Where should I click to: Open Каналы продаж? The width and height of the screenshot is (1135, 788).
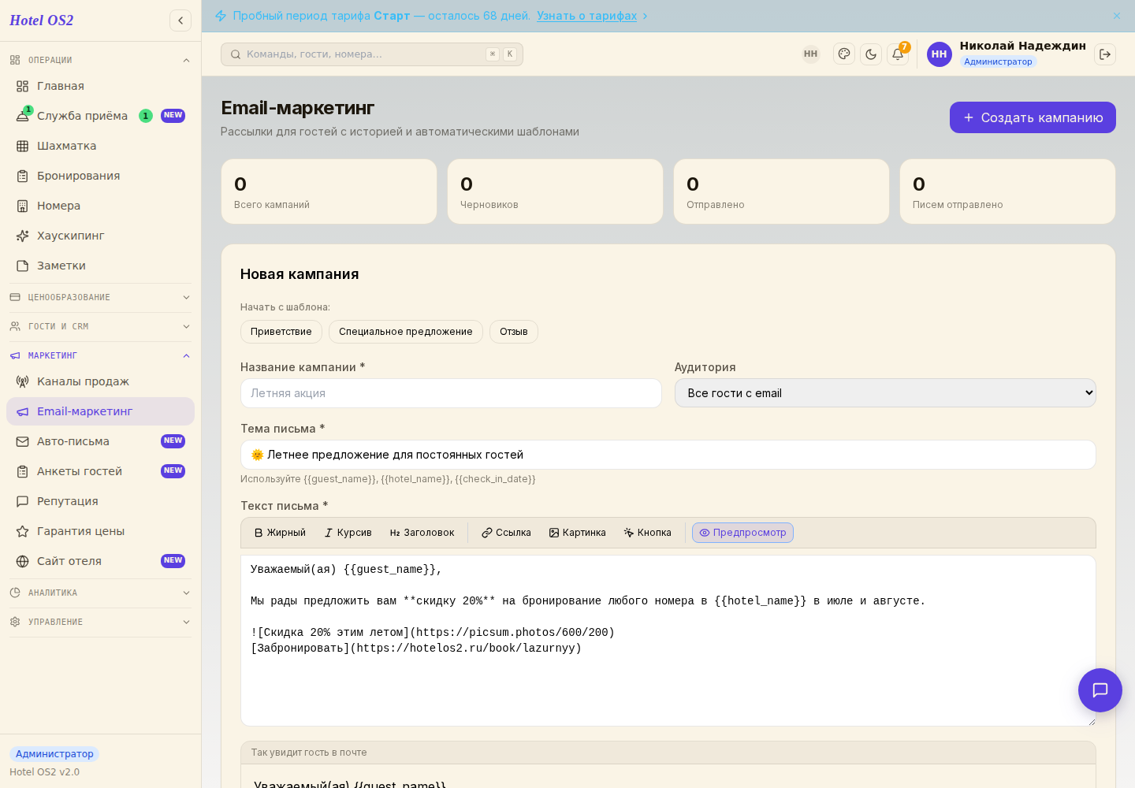(100, 381)
